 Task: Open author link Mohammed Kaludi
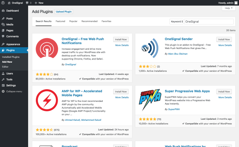91,120
